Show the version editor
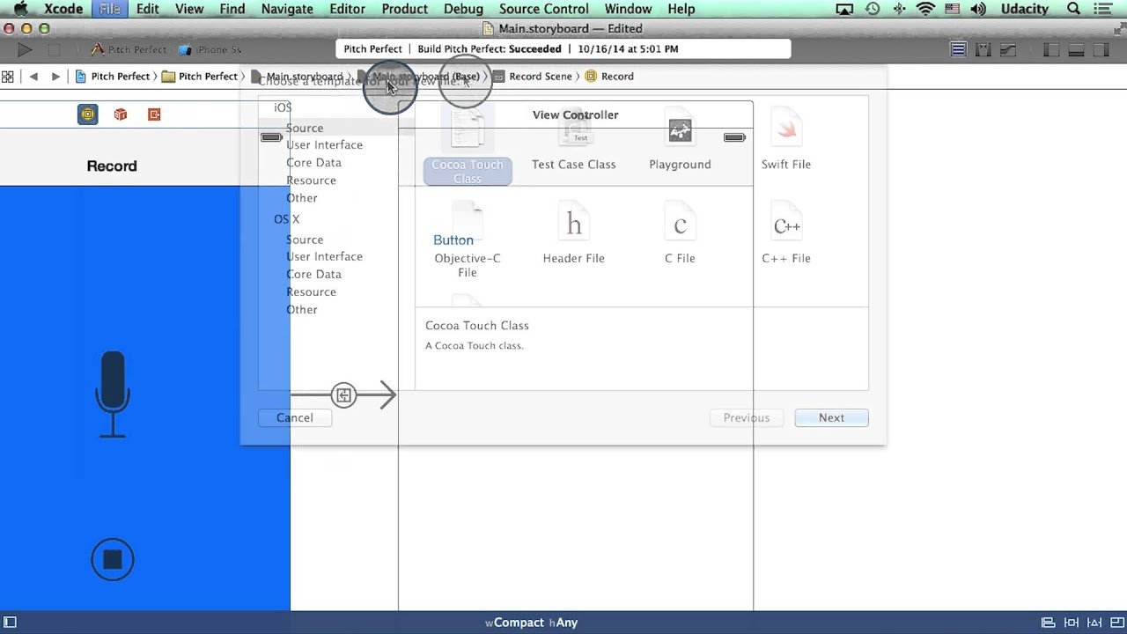 1008,50
